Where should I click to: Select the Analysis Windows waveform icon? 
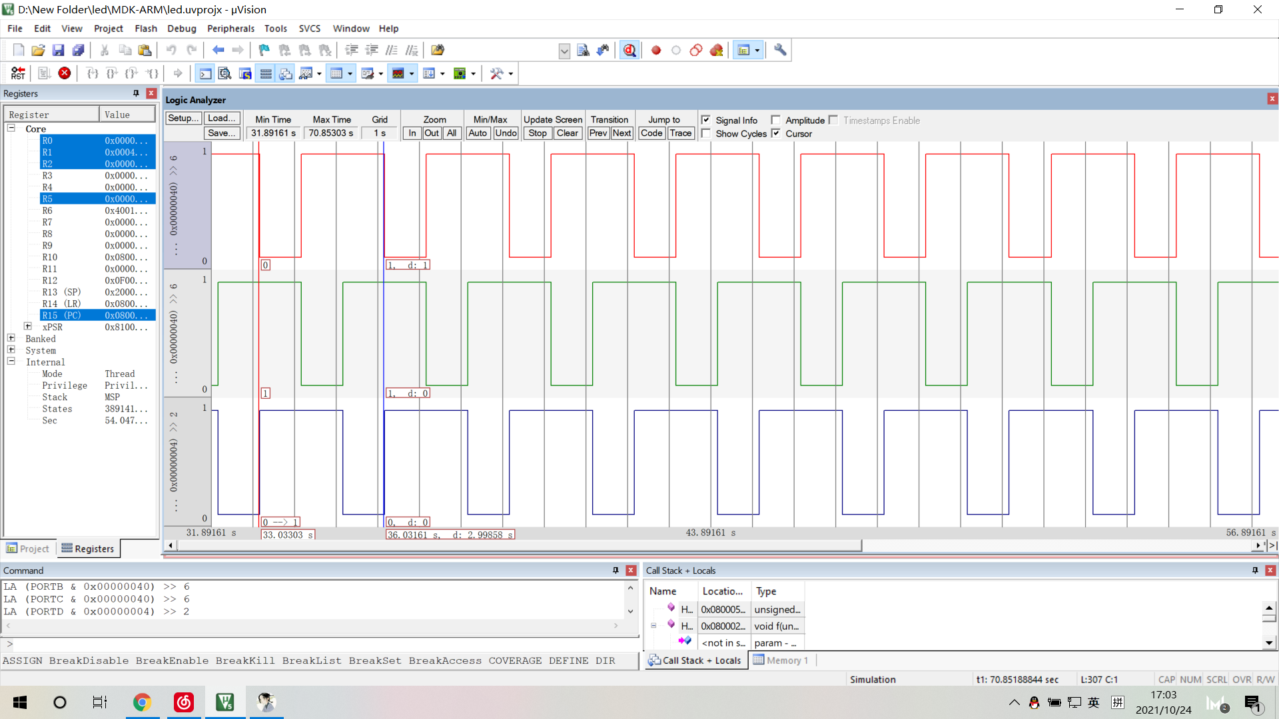click(399, 73)
